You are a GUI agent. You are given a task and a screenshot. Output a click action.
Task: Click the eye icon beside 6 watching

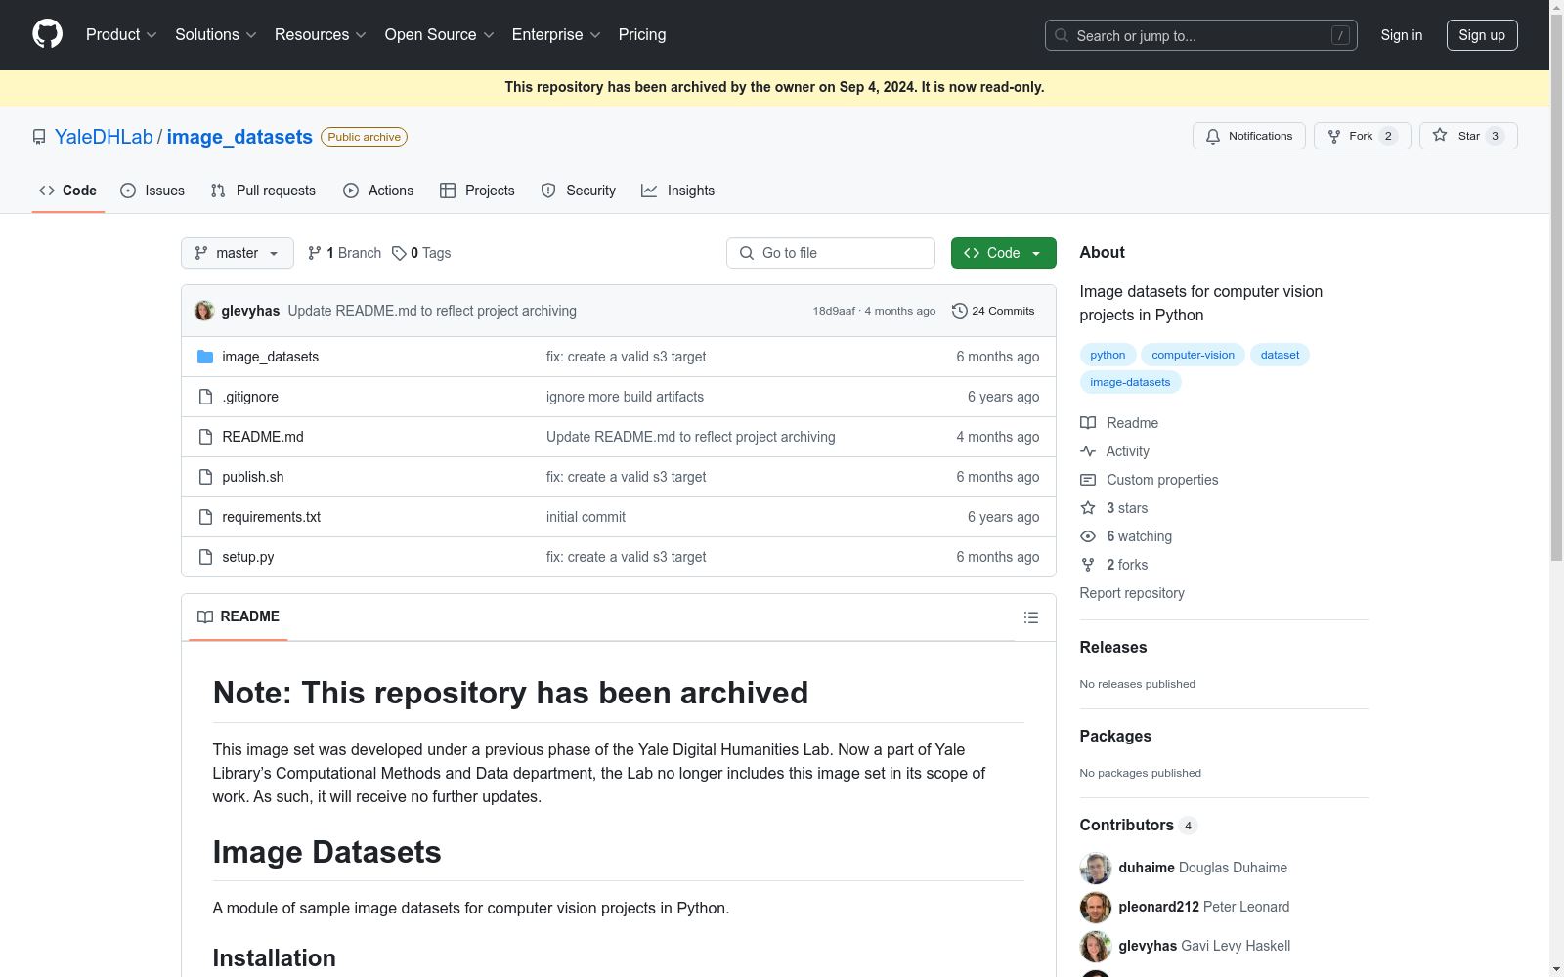tap(1088, 536)
